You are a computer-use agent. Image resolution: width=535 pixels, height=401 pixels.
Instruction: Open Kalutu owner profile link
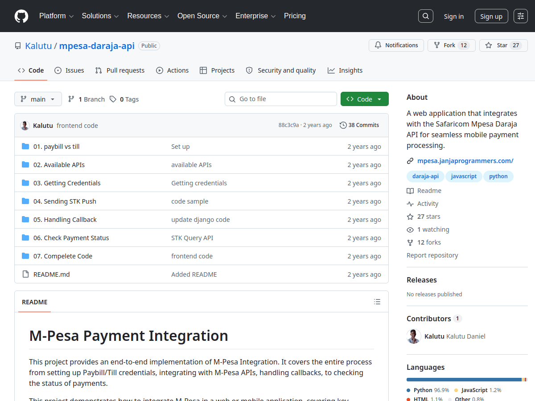pos(38,46)
